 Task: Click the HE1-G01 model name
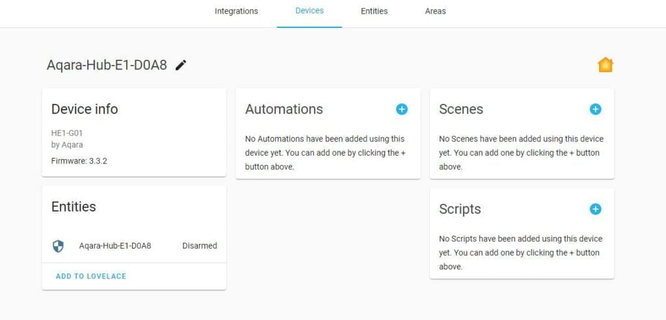pyautogui.click(x=67, y=133)
